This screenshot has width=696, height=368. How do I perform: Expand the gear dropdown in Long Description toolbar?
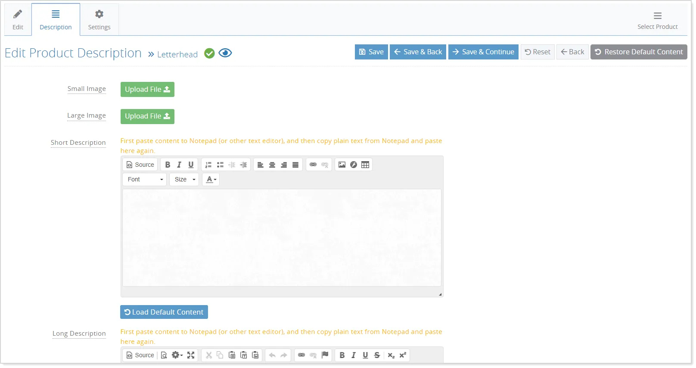[177, 355]
